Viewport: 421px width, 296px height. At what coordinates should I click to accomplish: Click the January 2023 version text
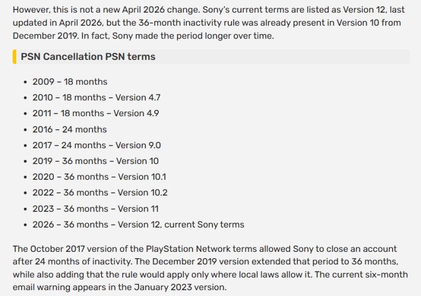pyautogui.click(x=180, y=287)
